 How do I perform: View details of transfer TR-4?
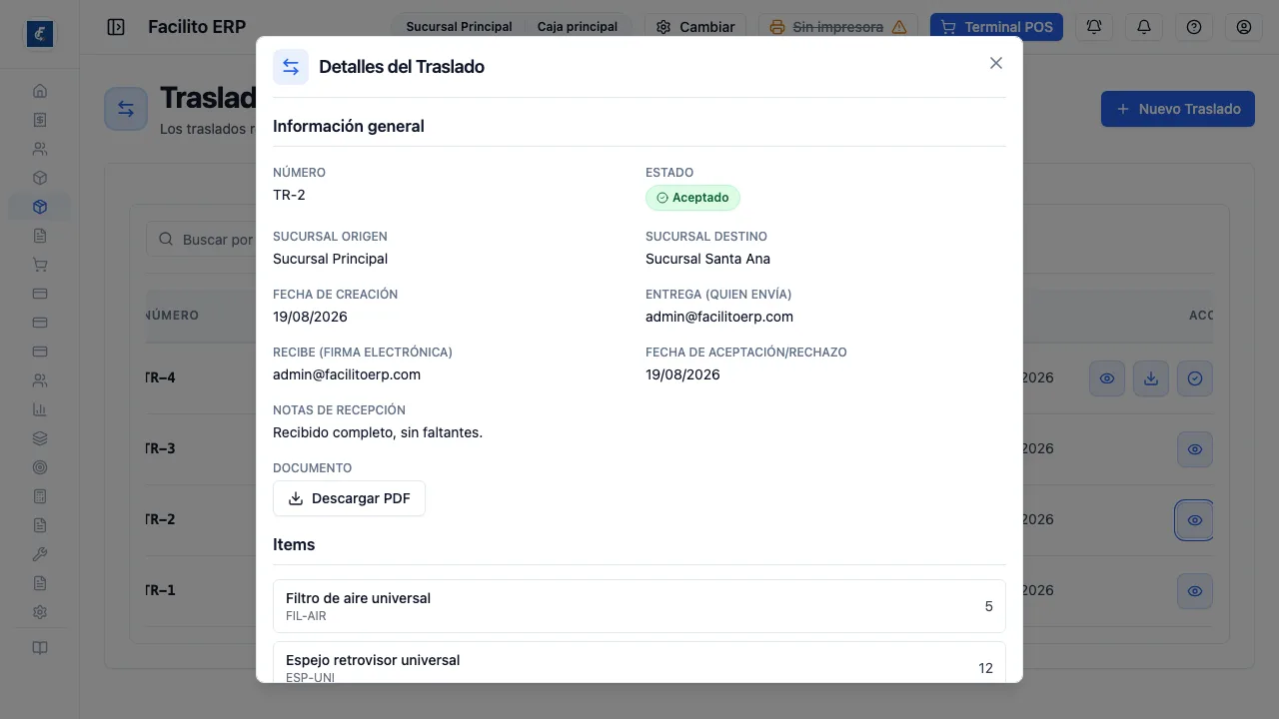pyautogui.click(x=1107, y=378)
